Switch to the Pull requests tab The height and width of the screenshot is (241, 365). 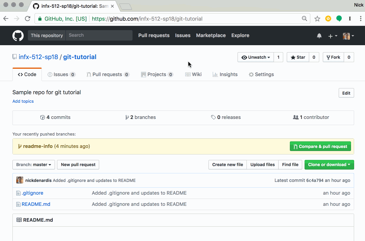tap(108, 74)
